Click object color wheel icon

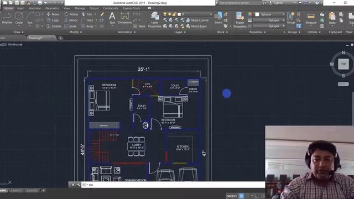pos(249,14)
